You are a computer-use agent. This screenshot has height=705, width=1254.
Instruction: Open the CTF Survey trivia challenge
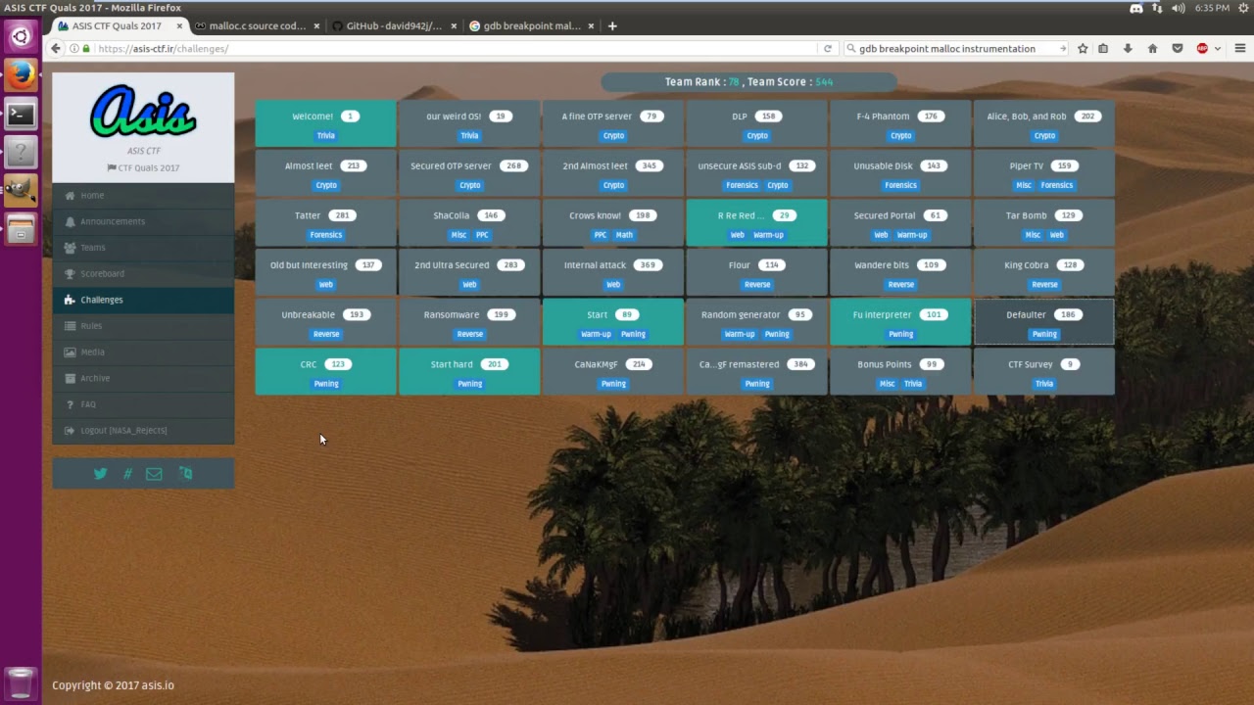click(1044, 372)
